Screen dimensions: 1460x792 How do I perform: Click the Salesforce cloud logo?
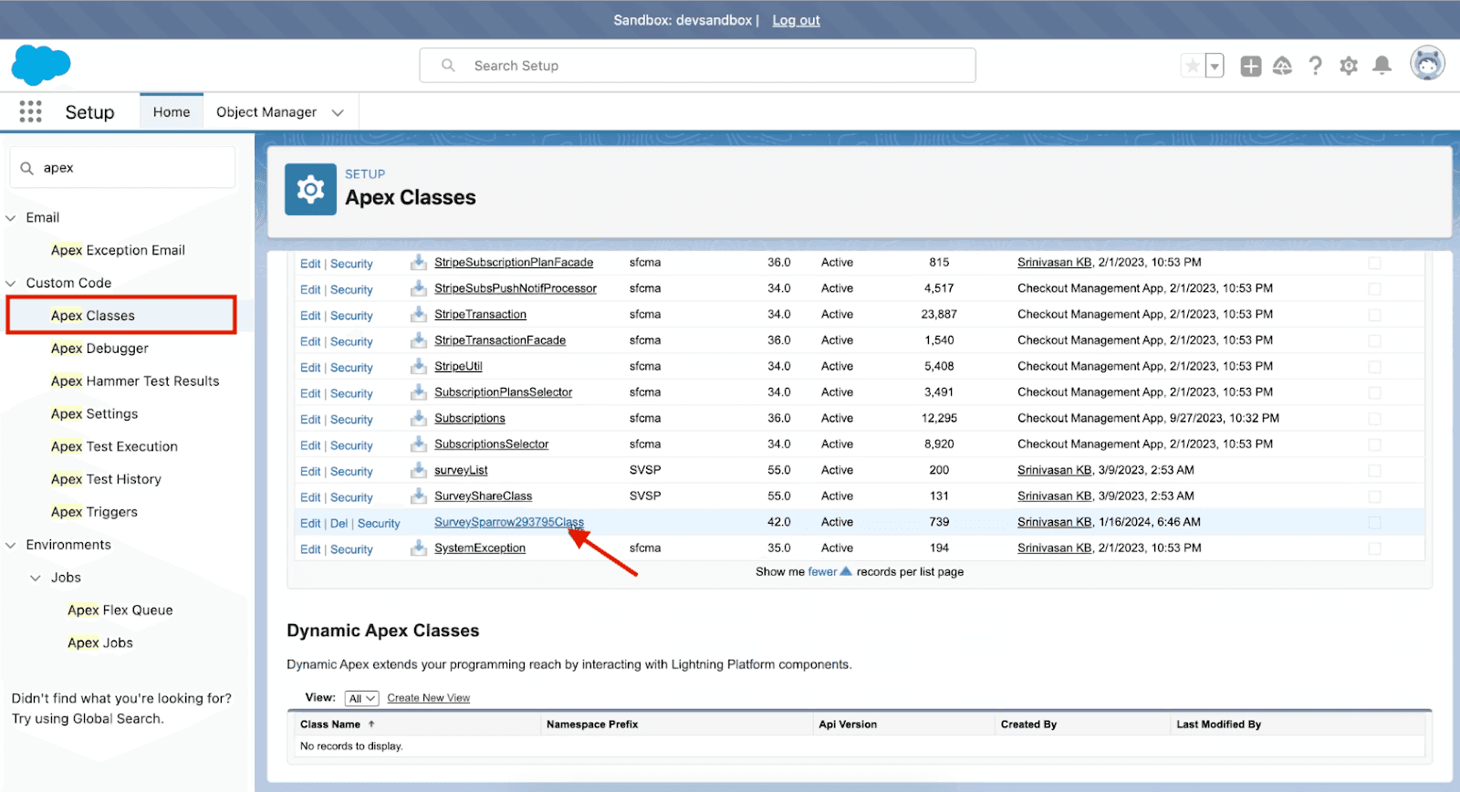[x=41, y=66]
